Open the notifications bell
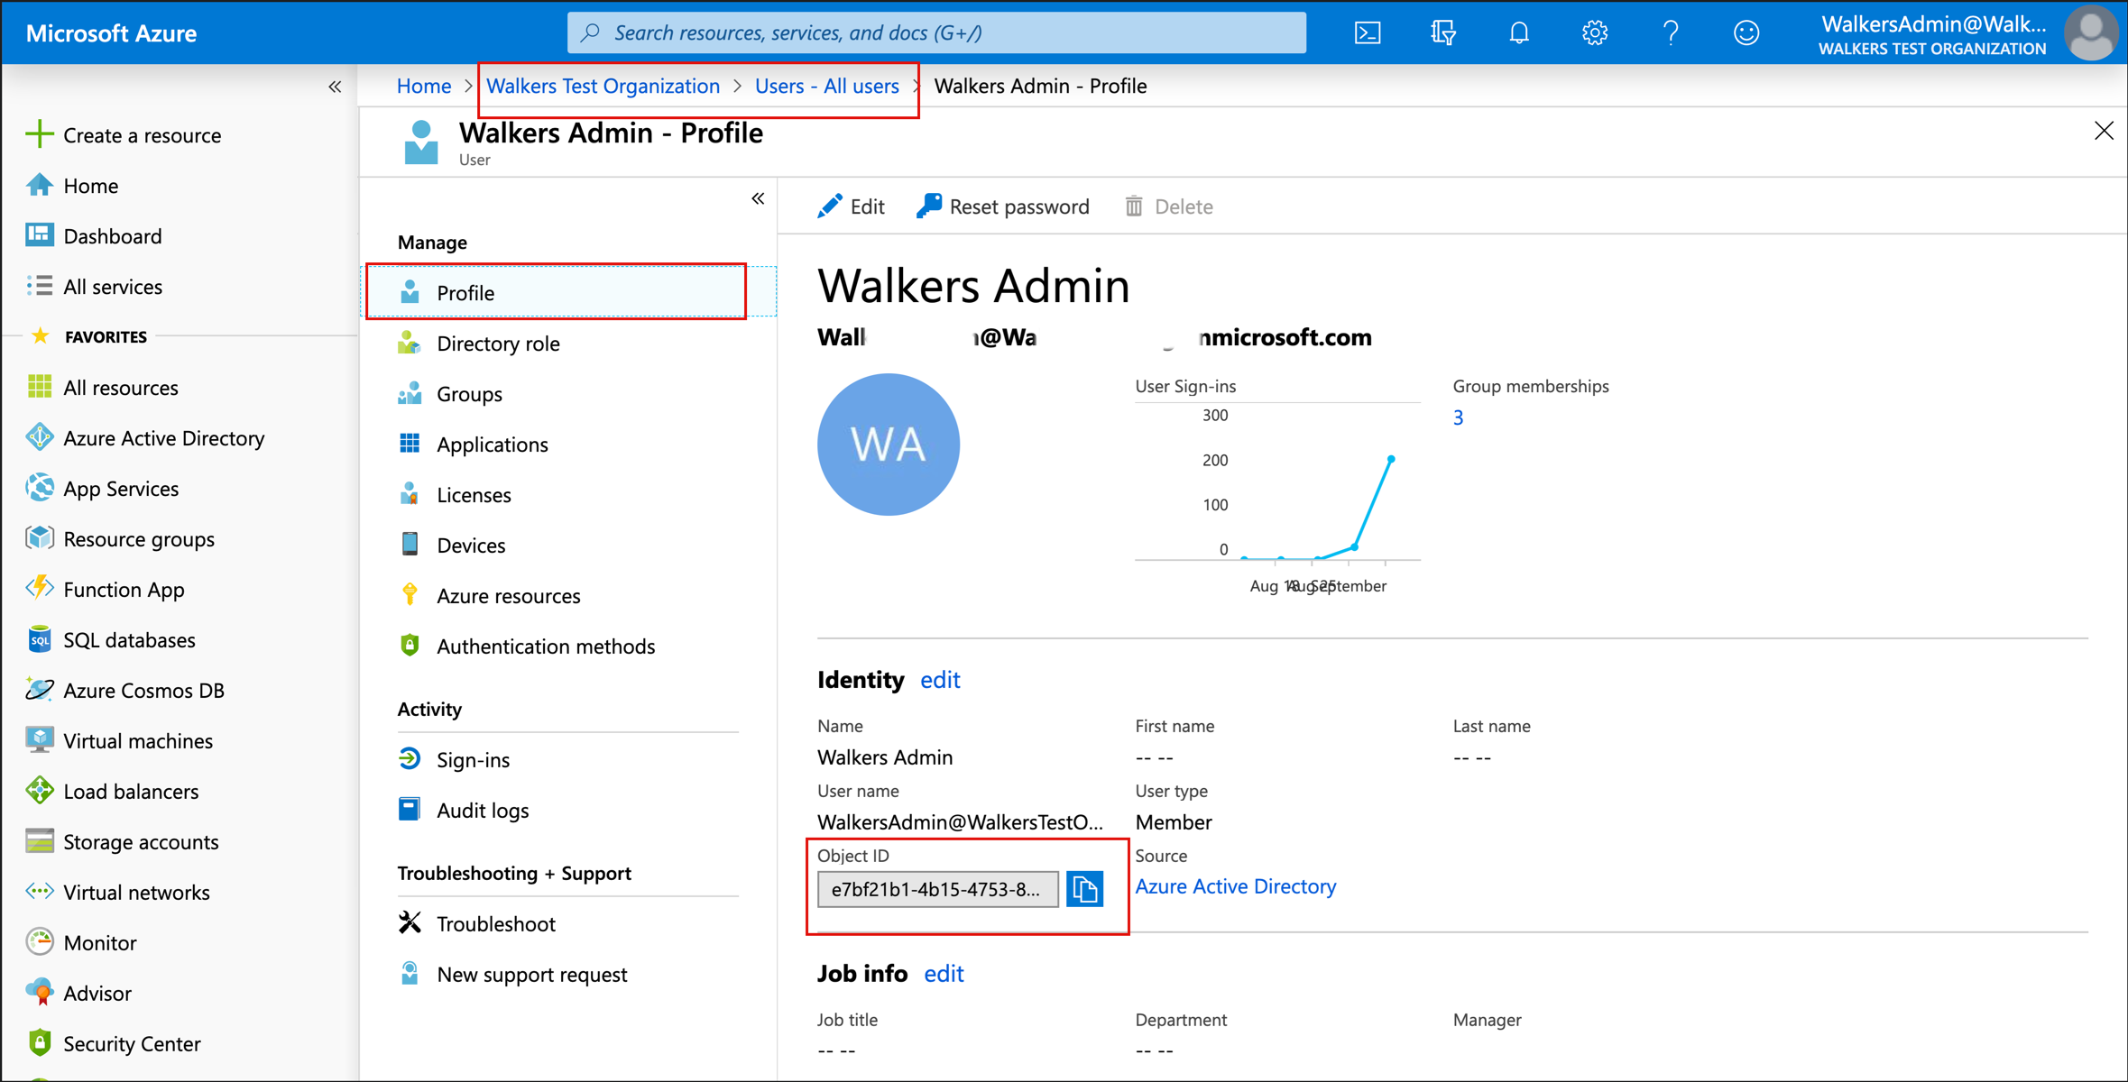This screenshot has height=1082, width=2128. [x=1519, y=32]
